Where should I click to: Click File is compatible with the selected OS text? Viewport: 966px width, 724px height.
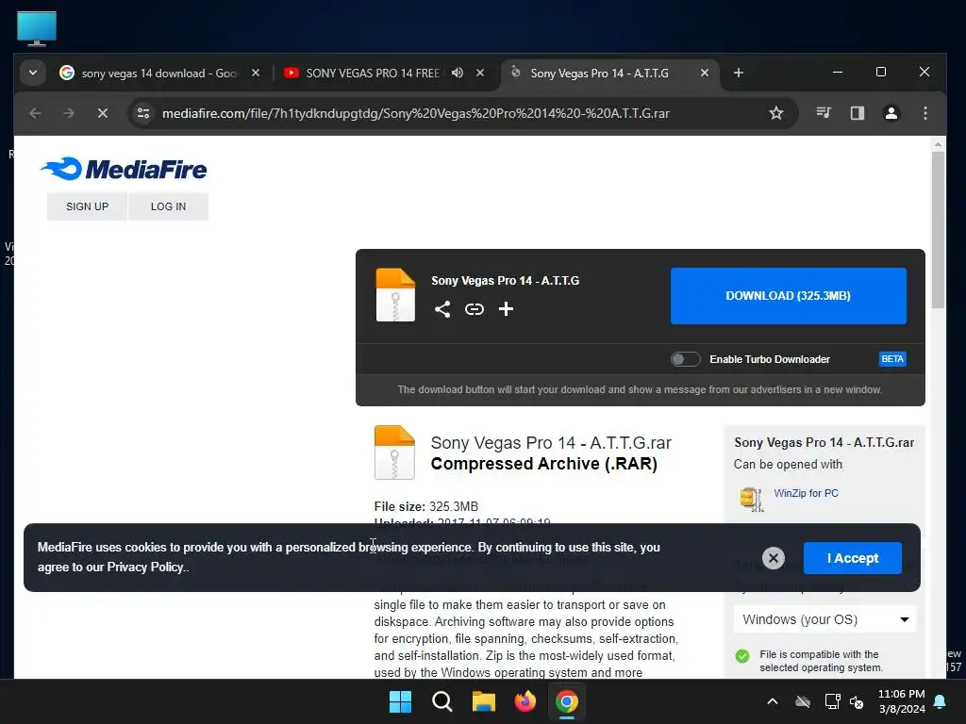[821, 661]
